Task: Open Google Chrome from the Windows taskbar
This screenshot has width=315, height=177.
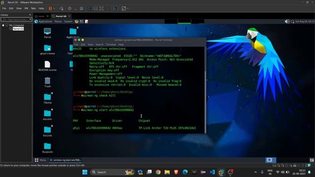Action: 158,172
